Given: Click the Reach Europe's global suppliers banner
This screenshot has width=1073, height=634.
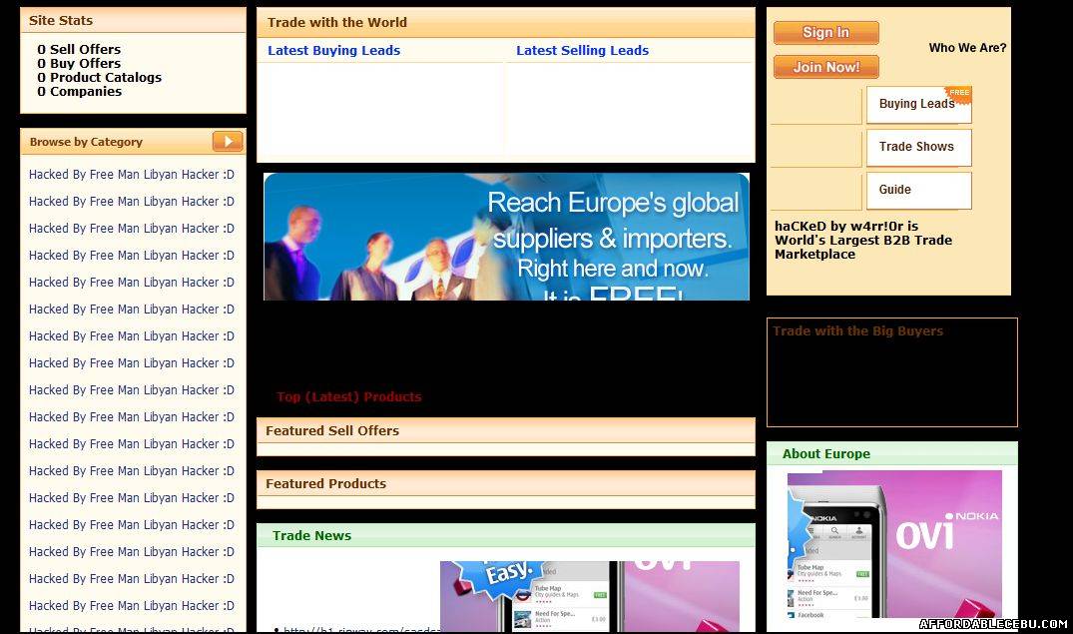Looking at the screenshot, I should click(506, 237).
